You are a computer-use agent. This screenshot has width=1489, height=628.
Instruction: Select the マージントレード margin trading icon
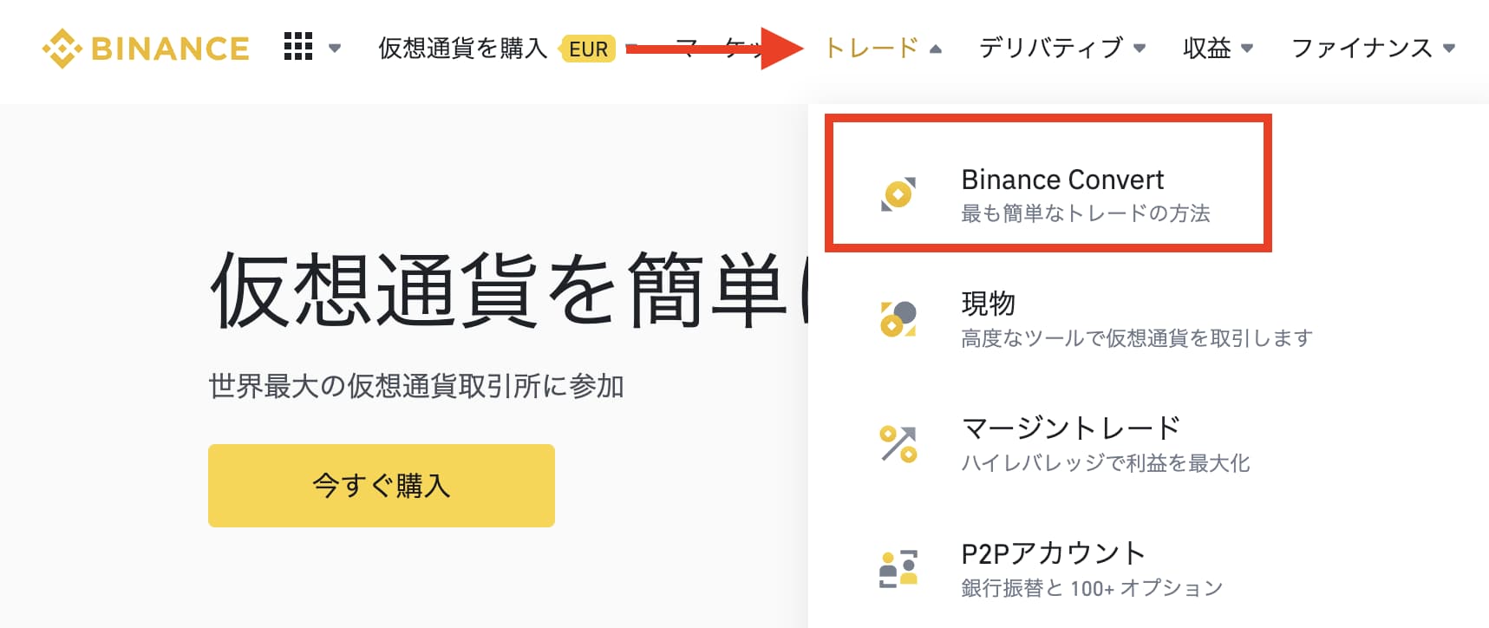[898, 442]
